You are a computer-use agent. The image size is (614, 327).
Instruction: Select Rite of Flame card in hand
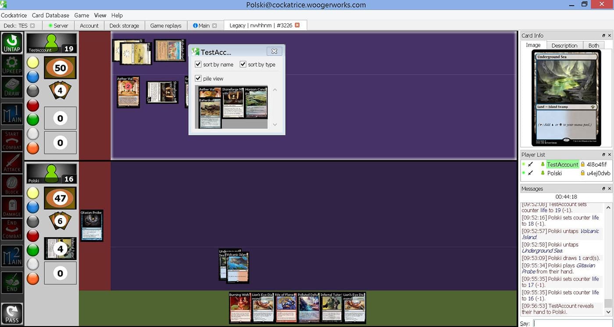tap(286, 308)
